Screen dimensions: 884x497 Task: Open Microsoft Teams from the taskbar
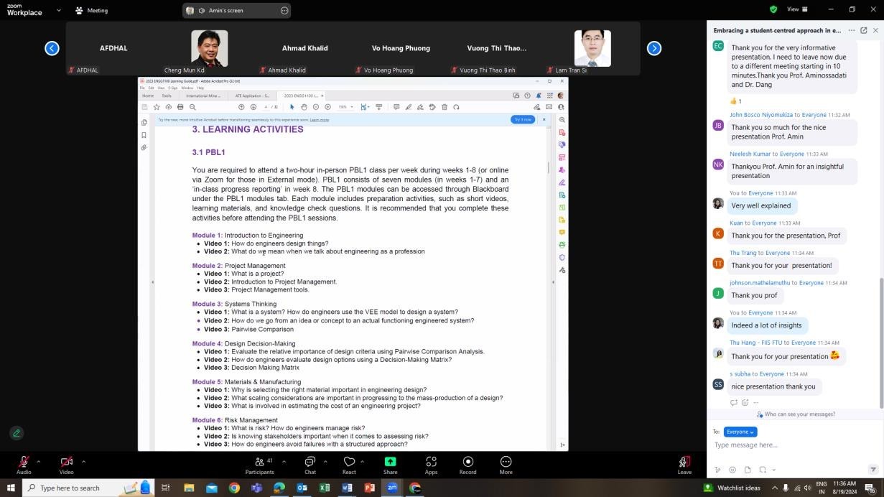[x=256, y=488]
